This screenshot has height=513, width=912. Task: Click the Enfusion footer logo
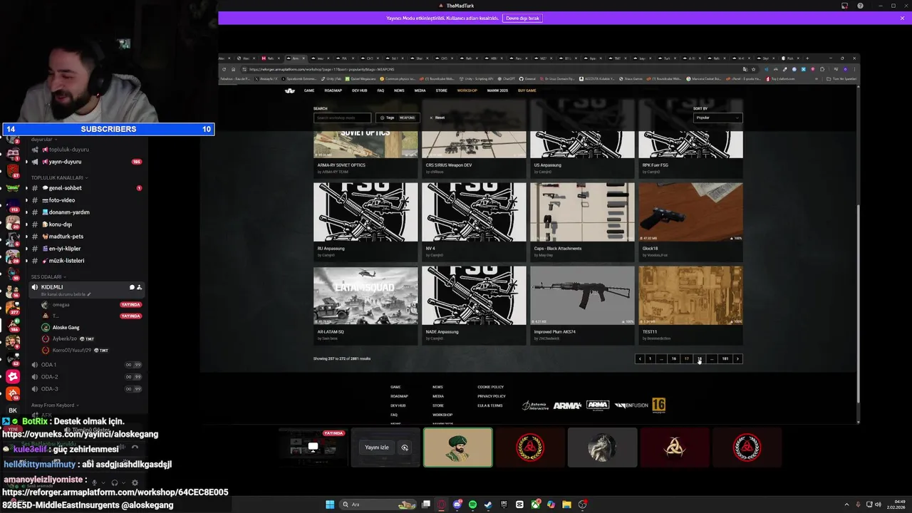(630, 405)
